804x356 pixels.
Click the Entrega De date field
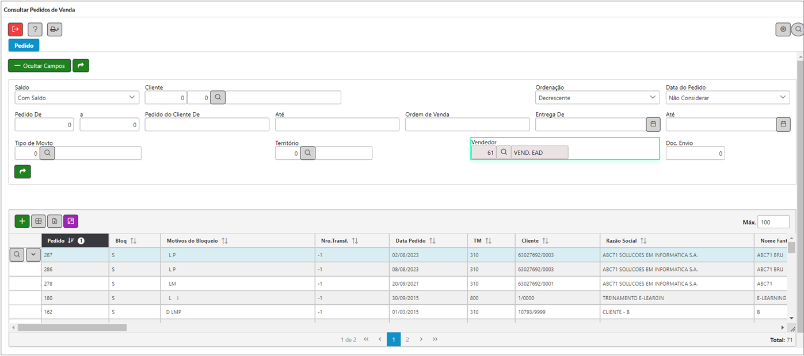coord(591,124)
